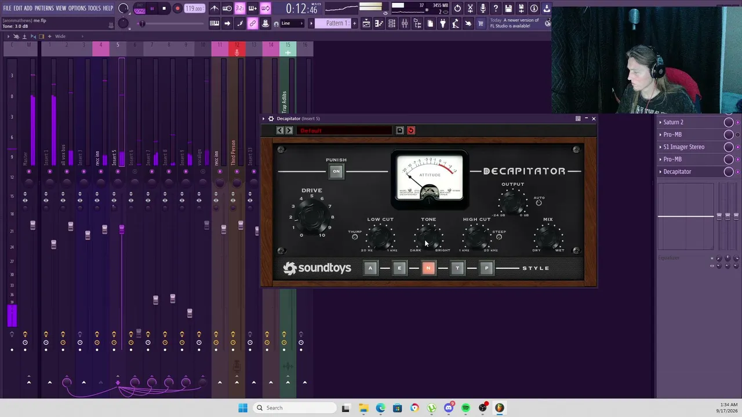This screenshot has height=417, width=742.
Task: Click the Decapitator plugin options gear icon
Action: pyautogui.click(x=271, y=118)
